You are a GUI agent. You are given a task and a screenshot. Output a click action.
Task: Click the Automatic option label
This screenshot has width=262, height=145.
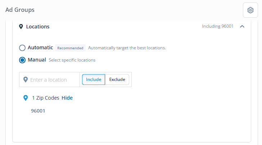[40, 47]
